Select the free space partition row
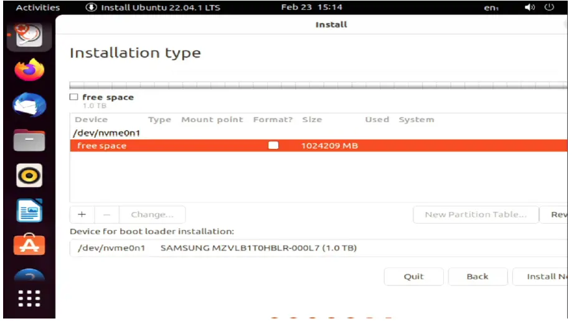Screen dimensions: 574x321 319,145
